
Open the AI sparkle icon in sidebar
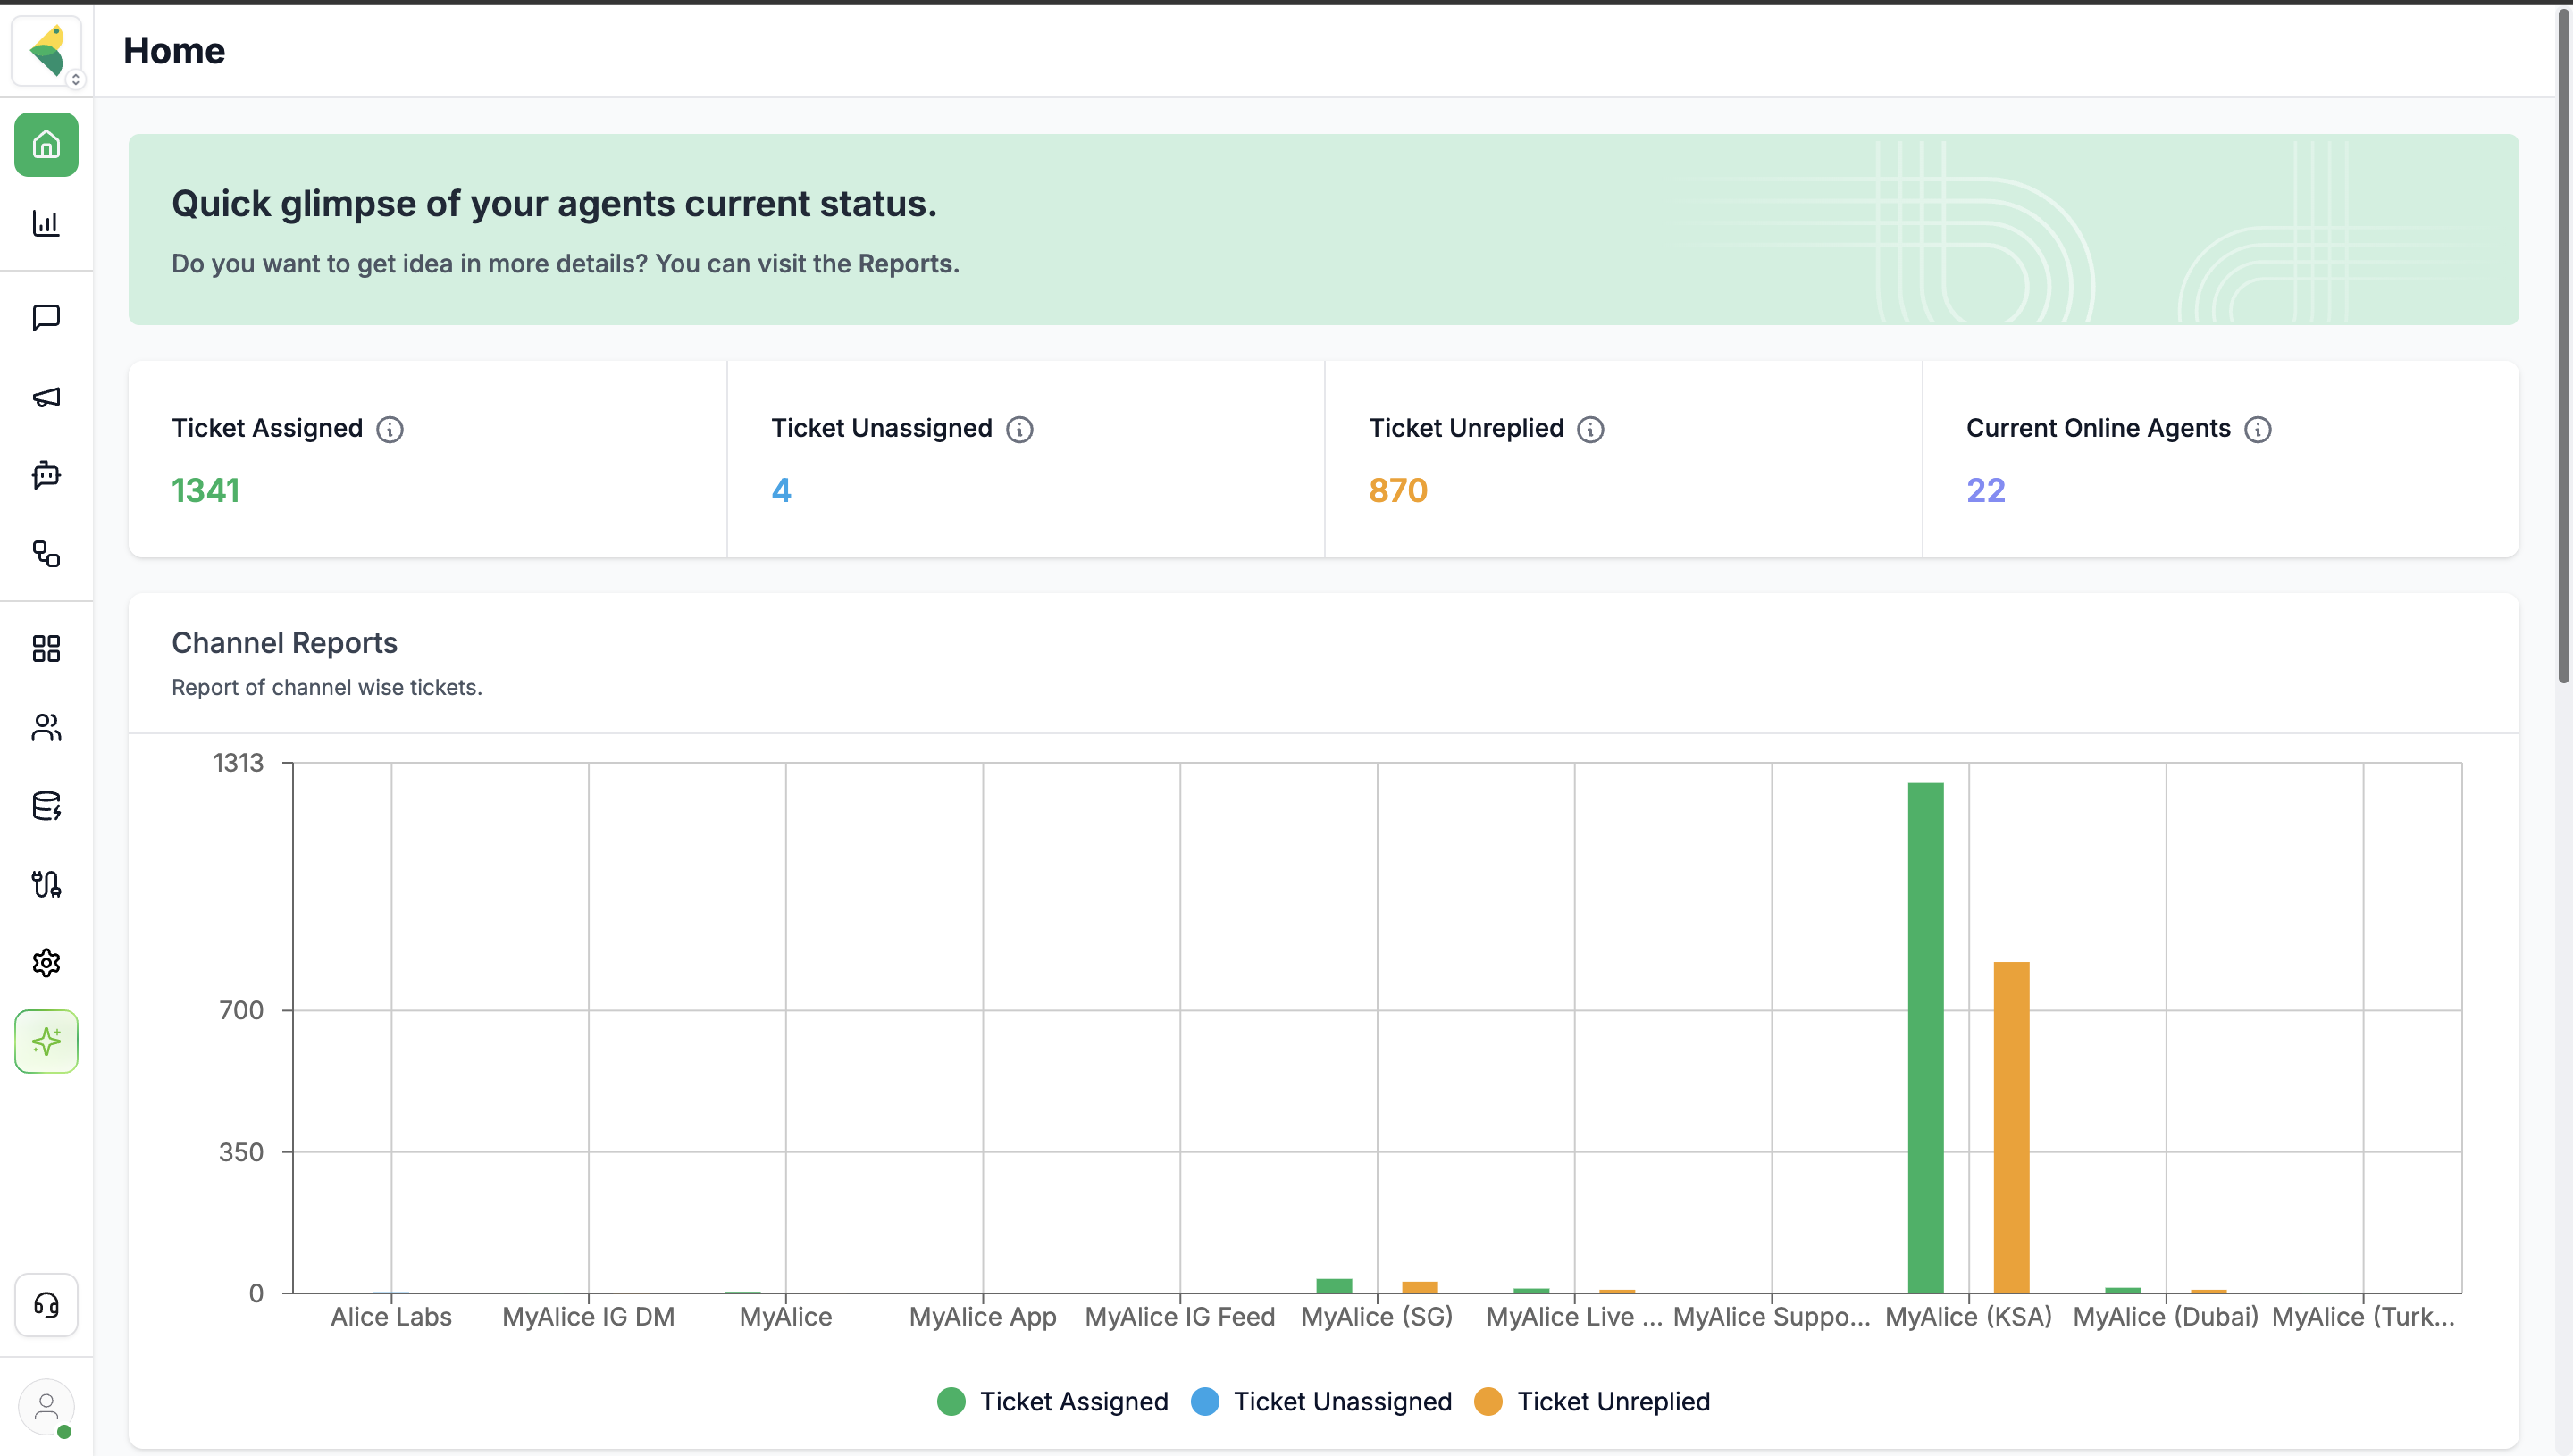point(46,1041)
